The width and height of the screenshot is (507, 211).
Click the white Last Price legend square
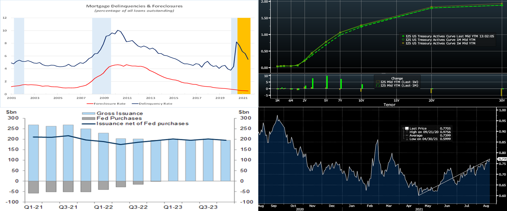(404, 128)
